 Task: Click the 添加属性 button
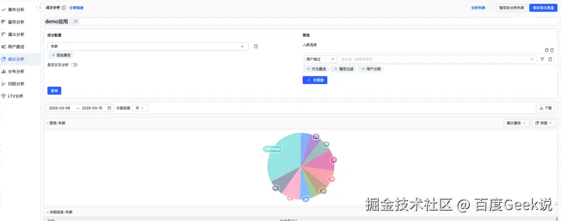[61, 55]
